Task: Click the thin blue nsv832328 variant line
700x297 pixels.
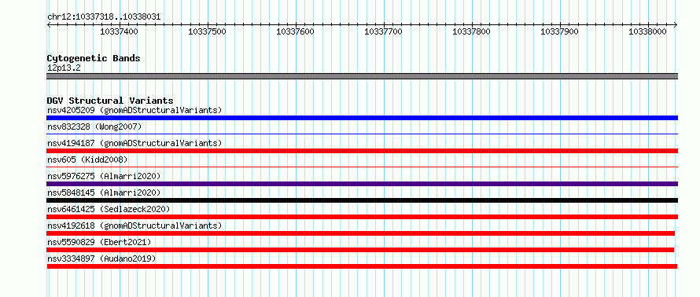Action: [x=362, y=134]
